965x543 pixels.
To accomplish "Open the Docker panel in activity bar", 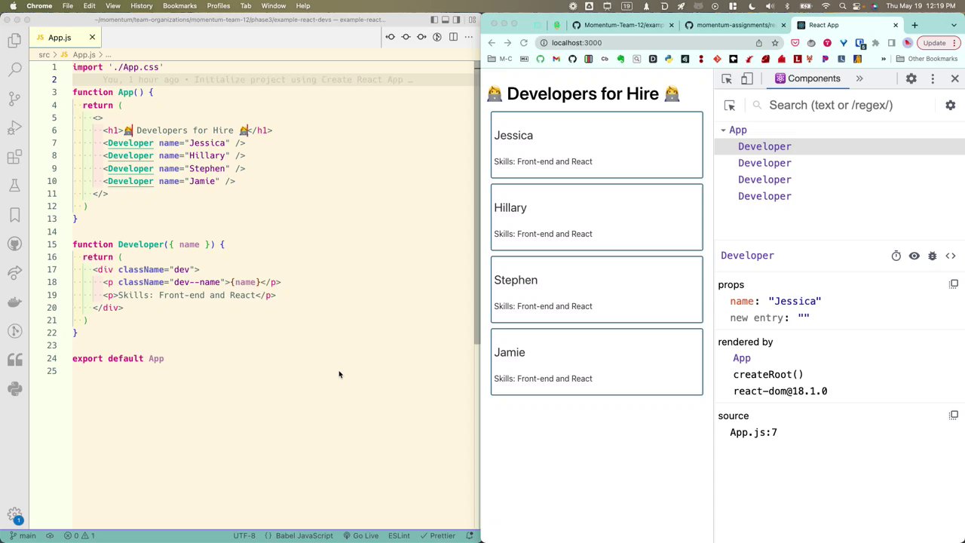I will [x=14, y=302].
